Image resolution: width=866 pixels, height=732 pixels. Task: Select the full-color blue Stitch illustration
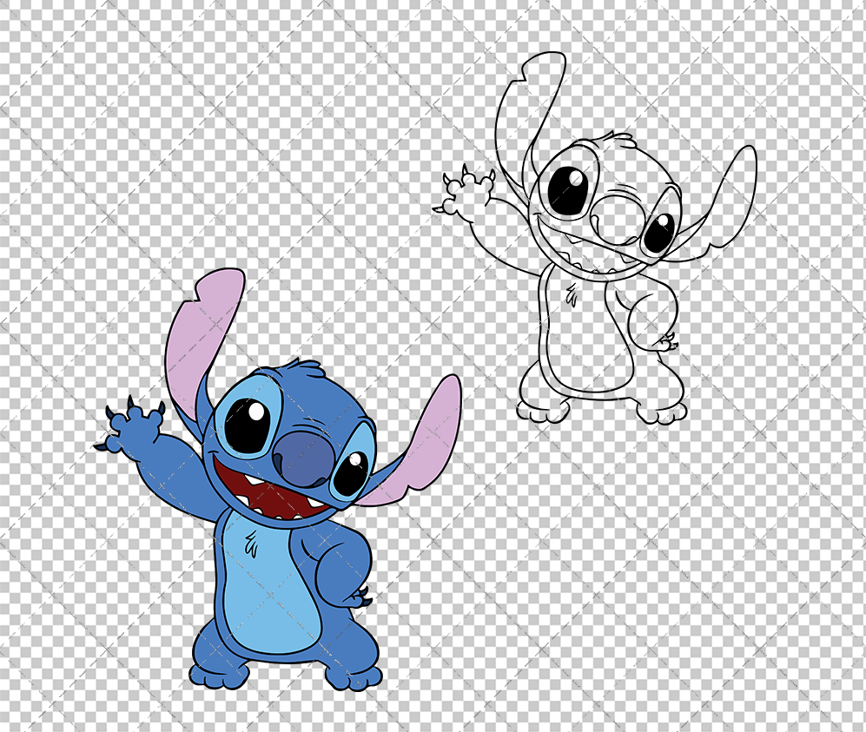pos(278,479)
